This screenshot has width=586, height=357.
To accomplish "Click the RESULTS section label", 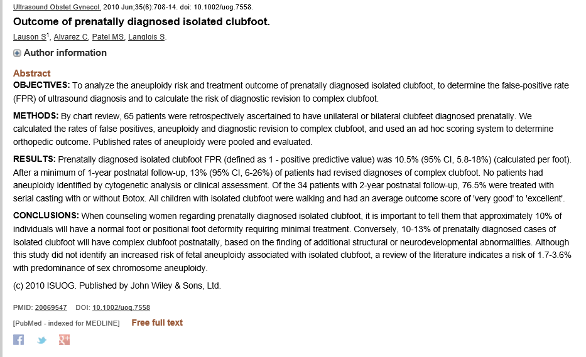I will [35, 159].
